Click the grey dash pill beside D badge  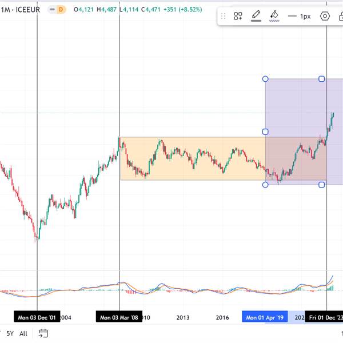[52, 10]
